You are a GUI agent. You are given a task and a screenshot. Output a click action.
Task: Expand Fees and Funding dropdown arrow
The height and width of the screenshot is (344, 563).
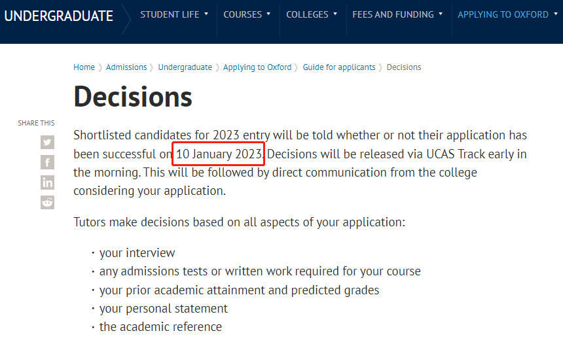coord(441,14)
